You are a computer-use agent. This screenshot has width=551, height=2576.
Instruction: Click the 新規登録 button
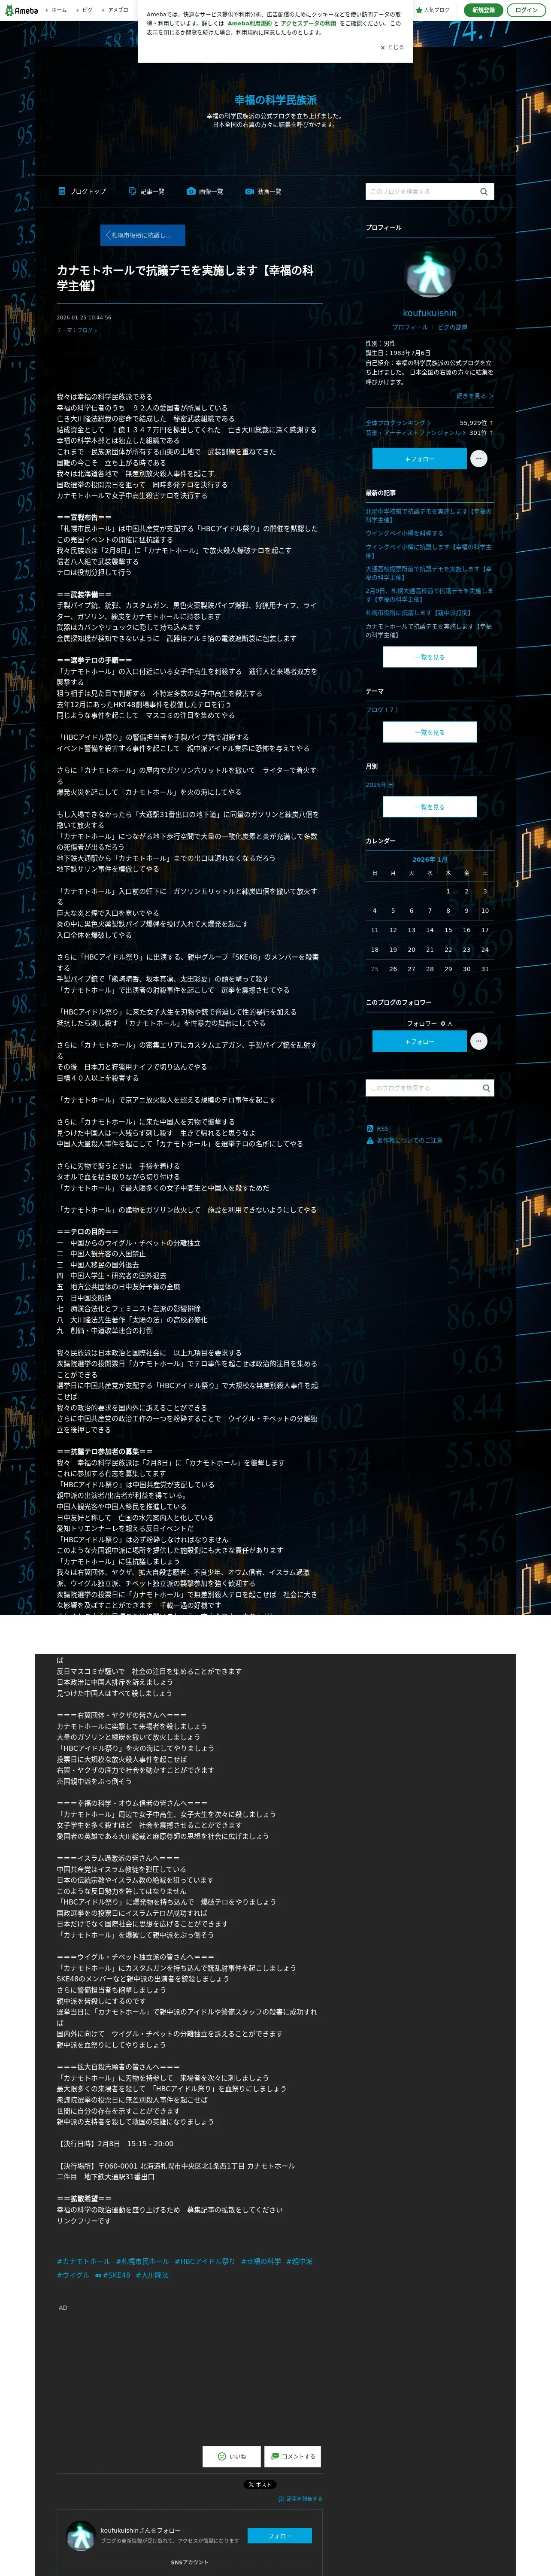click(x=484, y=10)
